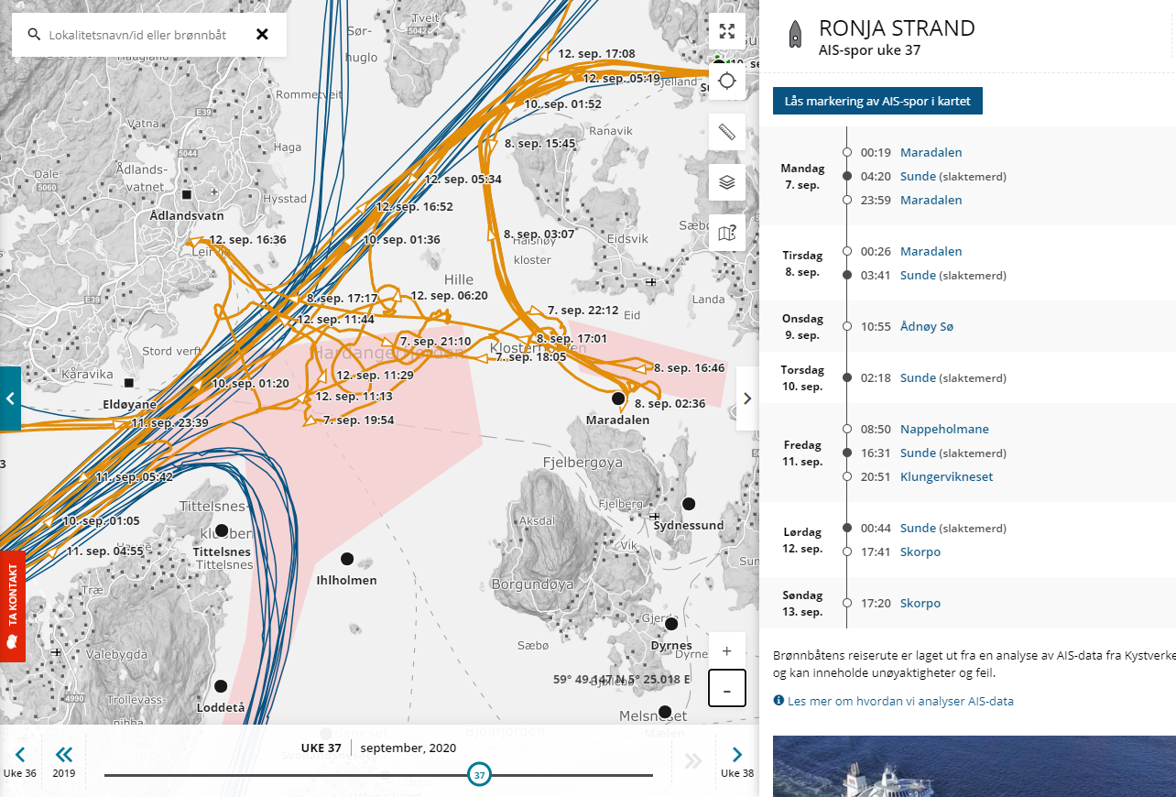Click the AIS-spor uke 37 subtitle

tap(869, 50)
